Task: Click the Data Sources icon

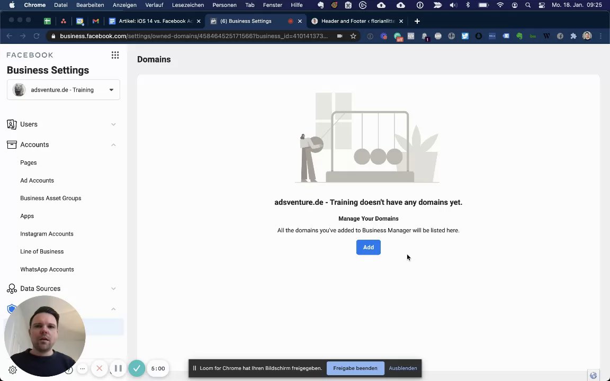Action: [x=12, y=288]
